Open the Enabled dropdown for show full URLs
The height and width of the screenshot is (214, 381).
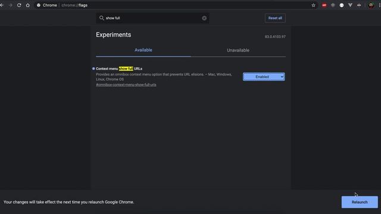[x=264, y=77]
